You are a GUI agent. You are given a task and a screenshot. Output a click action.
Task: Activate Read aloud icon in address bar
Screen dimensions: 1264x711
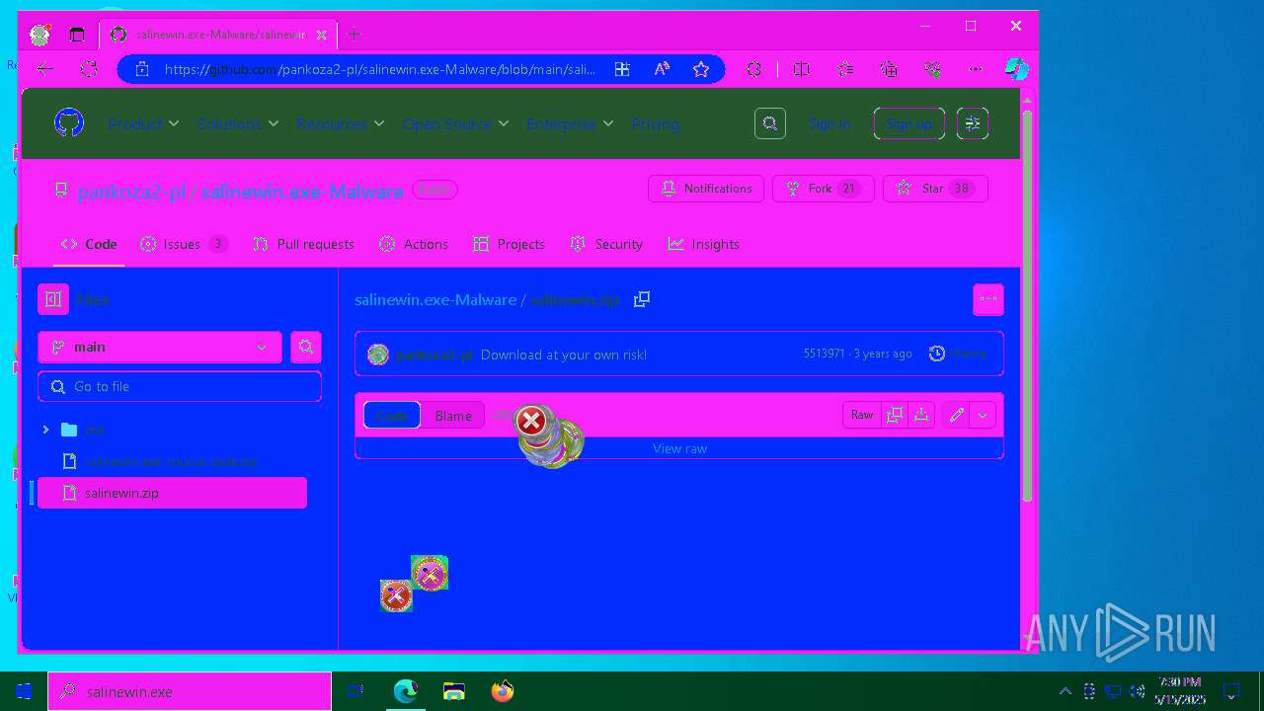tap(662, 69)
